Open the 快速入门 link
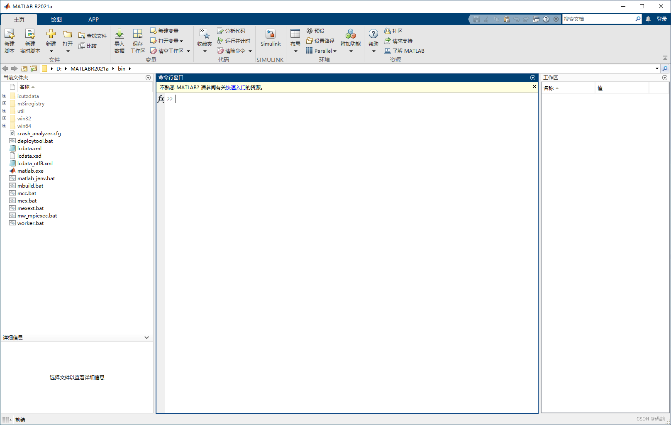Screen dimensions: 671x425 point(236,87)
